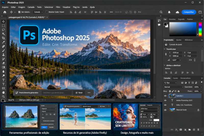This screenshot has width=204, height=136.
Task: Click the generative prompt text field
Action: pyautogui.click(x=56, y=93)
